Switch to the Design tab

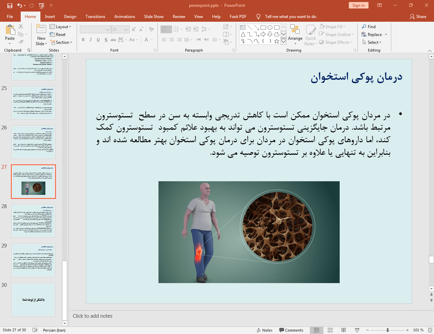tap(70, 17)
